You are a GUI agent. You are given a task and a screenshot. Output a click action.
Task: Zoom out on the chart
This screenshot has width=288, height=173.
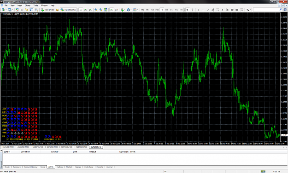[x=101, y=10]
